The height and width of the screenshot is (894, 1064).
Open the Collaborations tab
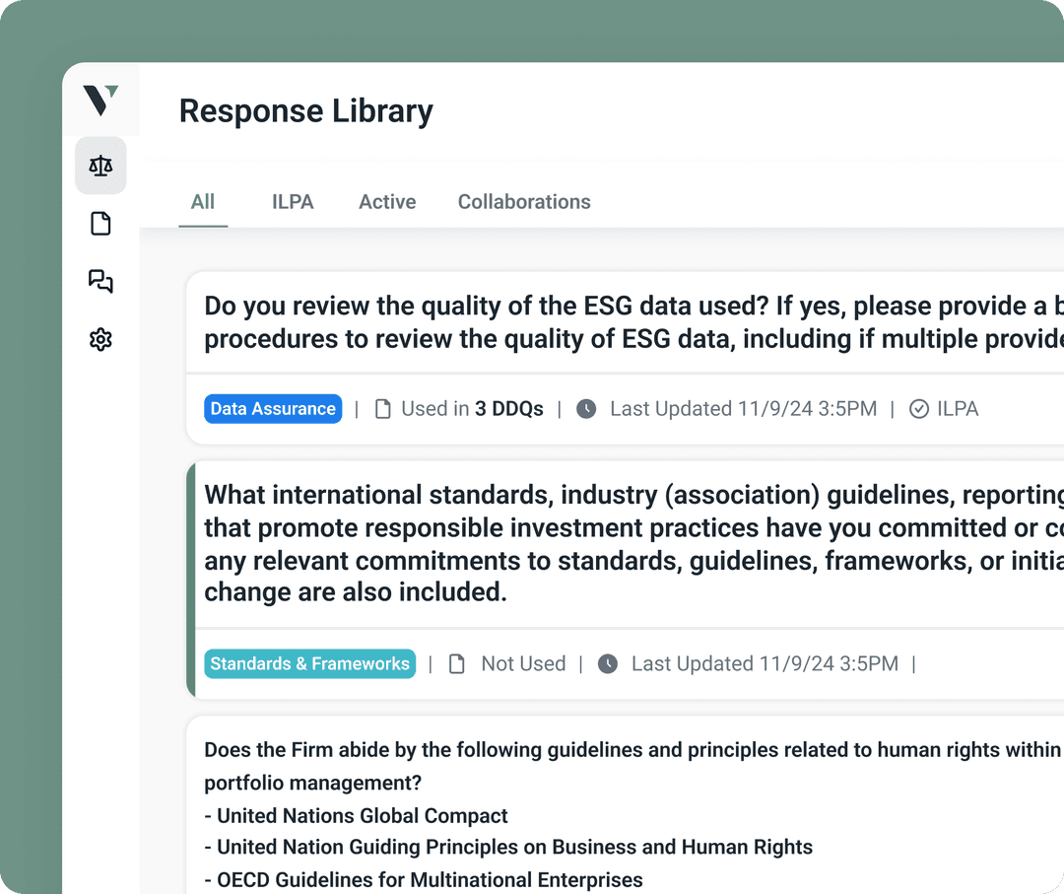coord(524,202)
